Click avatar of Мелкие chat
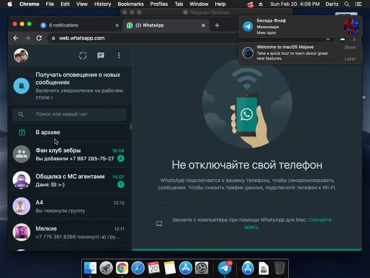The image size is (370, 278). click(x=21, y=232)
